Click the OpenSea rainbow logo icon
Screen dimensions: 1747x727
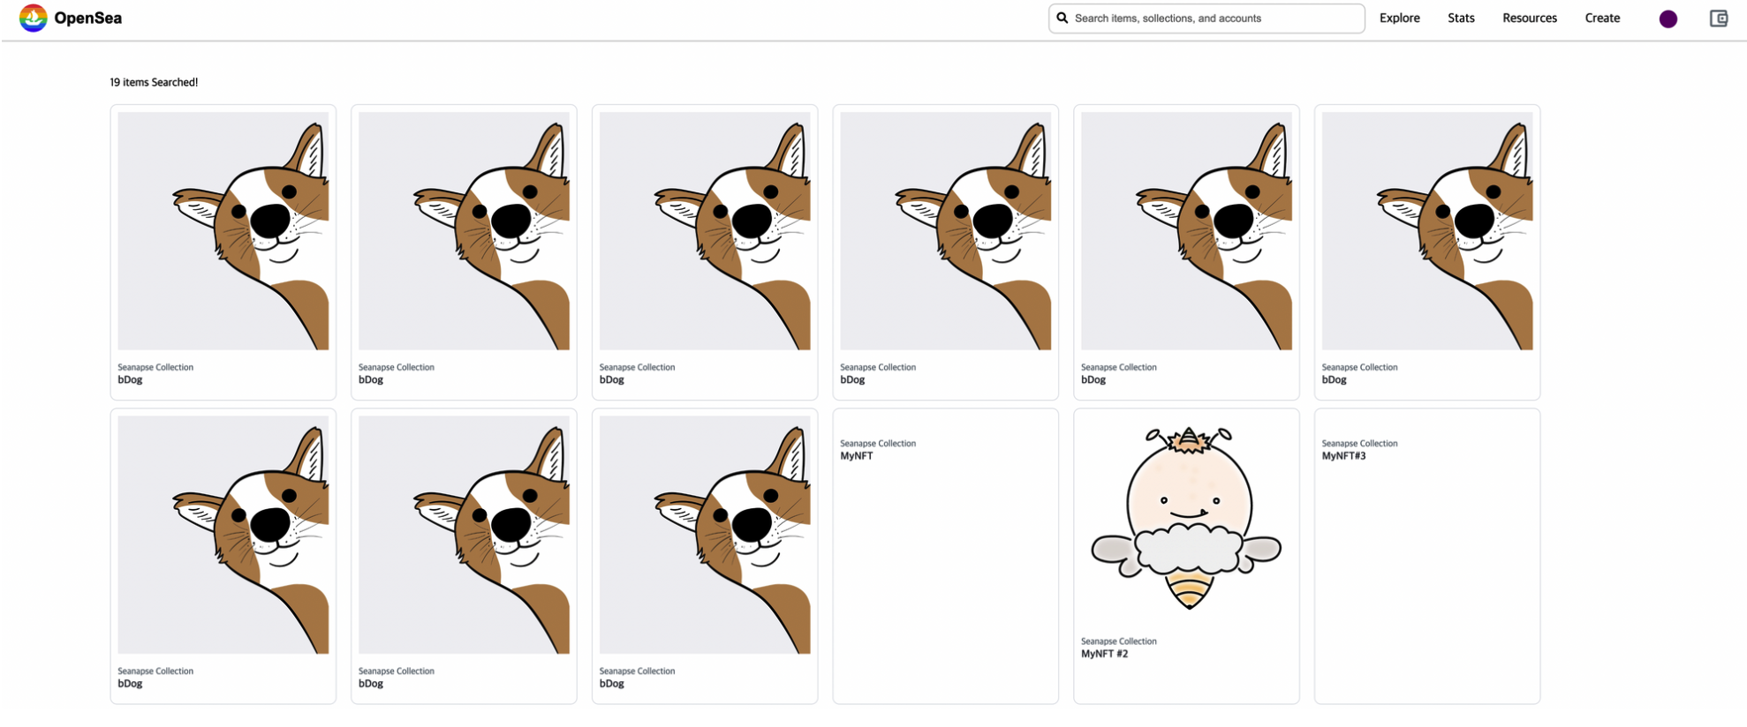[x=33, y=18]
